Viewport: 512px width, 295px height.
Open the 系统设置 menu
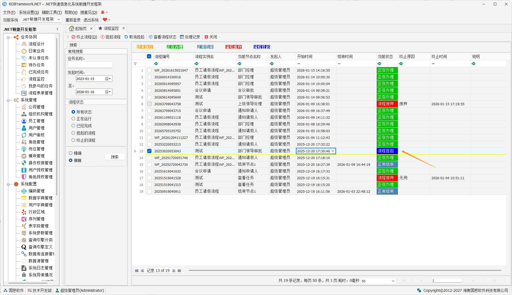pyautogui.click(x=29, y=12)
